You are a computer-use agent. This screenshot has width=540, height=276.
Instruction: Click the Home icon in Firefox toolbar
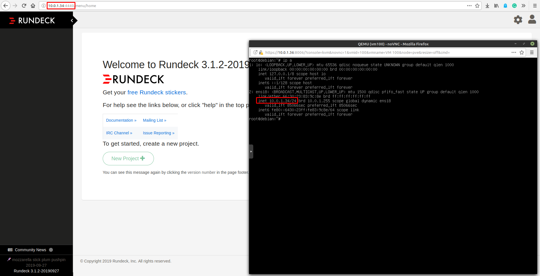coord(33,6)
